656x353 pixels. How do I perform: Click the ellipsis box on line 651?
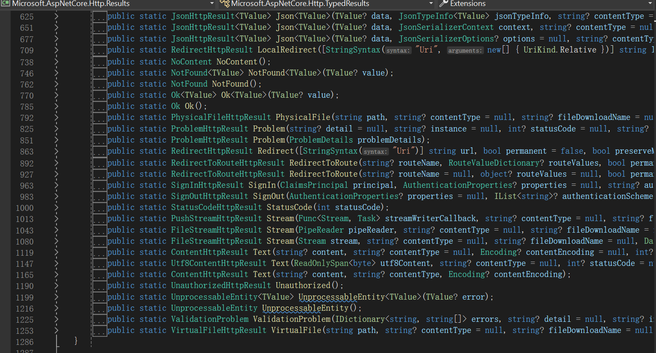[x=100, y=28]
